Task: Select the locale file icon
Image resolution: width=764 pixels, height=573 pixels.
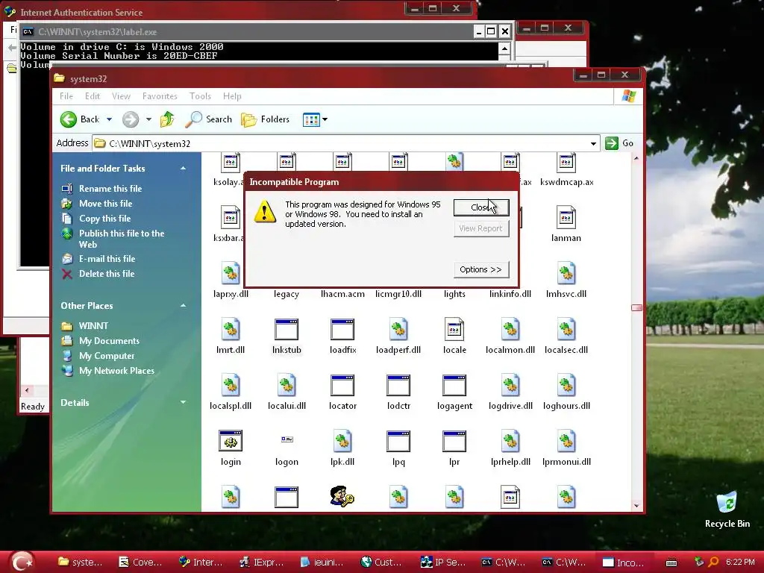Action: 454,329
